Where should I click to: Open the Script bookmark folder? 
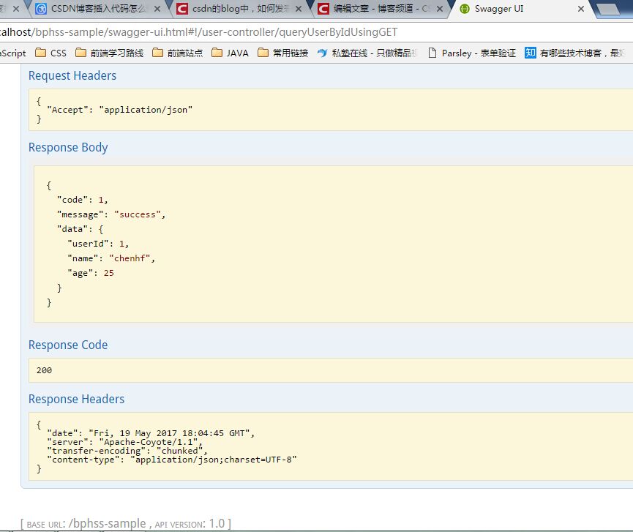click(x=13, y=53)
